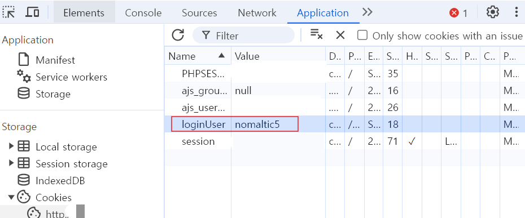
Task: Delete selected cookie with the X icon
Action: click(x=340, y=35)
